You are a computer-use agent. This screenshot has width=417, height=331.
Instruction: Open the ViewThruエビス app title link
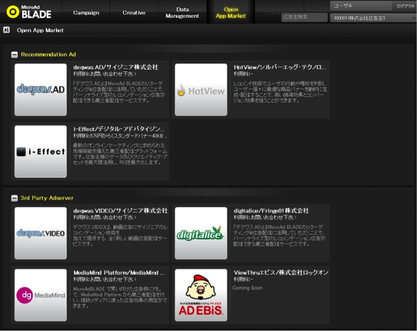coord(281,272)
